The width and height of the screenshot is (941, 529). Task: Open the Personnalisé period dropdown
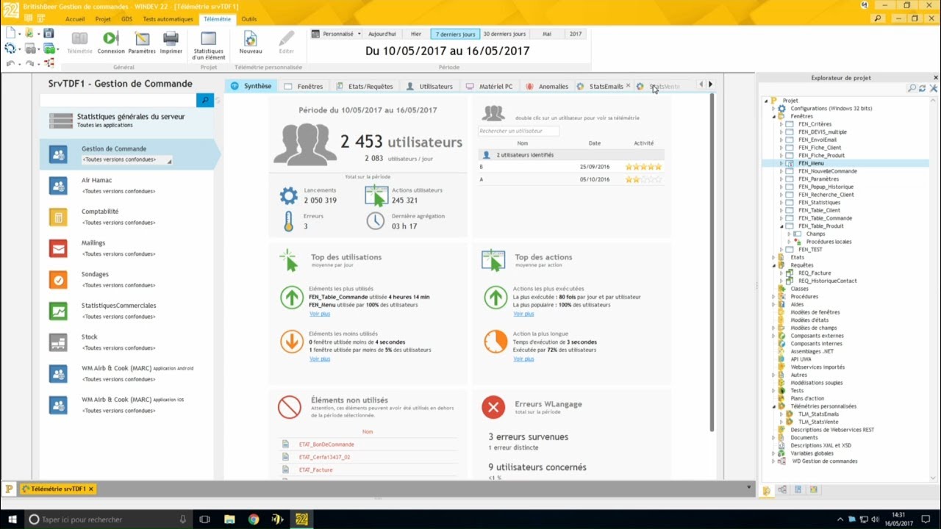[336, 34]
